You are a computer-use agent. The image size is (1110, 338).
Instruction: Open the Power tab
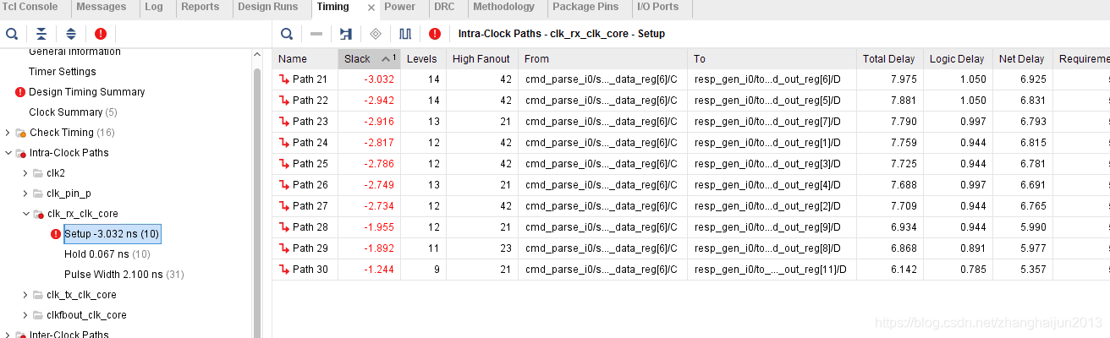click(399, 7)
